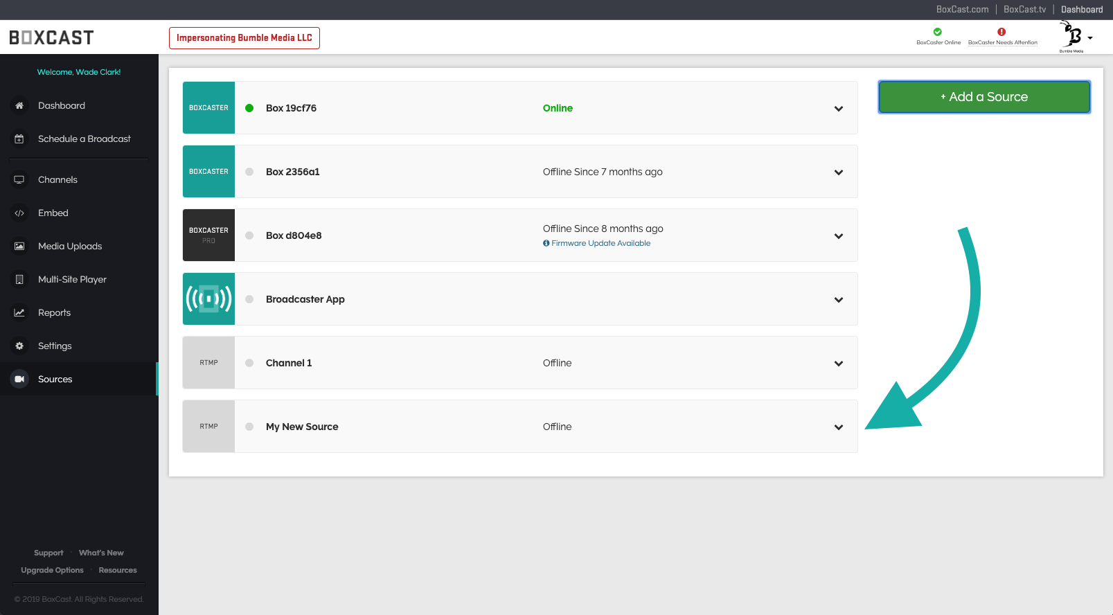The image size is (1113, 615).
Task: Click the Settings gear icon
Action: point(19,346)
